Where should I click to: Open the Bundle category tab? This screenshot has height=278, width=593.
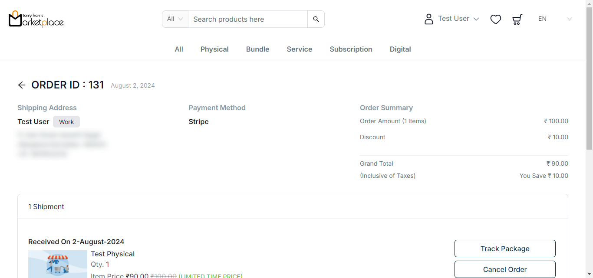[257, 49]
